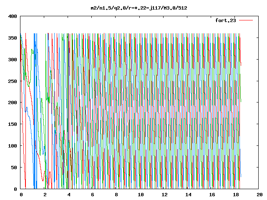Click x-axis label 16
Screen dimensions: 267x200
(212, 195)
